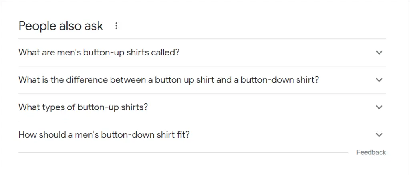This screenshot has width=410, height=176.
Task: Open "How should a men's button-down shirt fit?"
Action: click(104, 135)
